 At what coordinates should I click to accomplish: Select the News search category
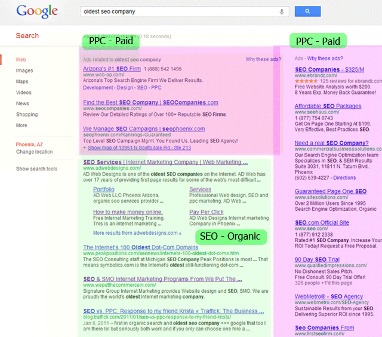coord(23,103)
